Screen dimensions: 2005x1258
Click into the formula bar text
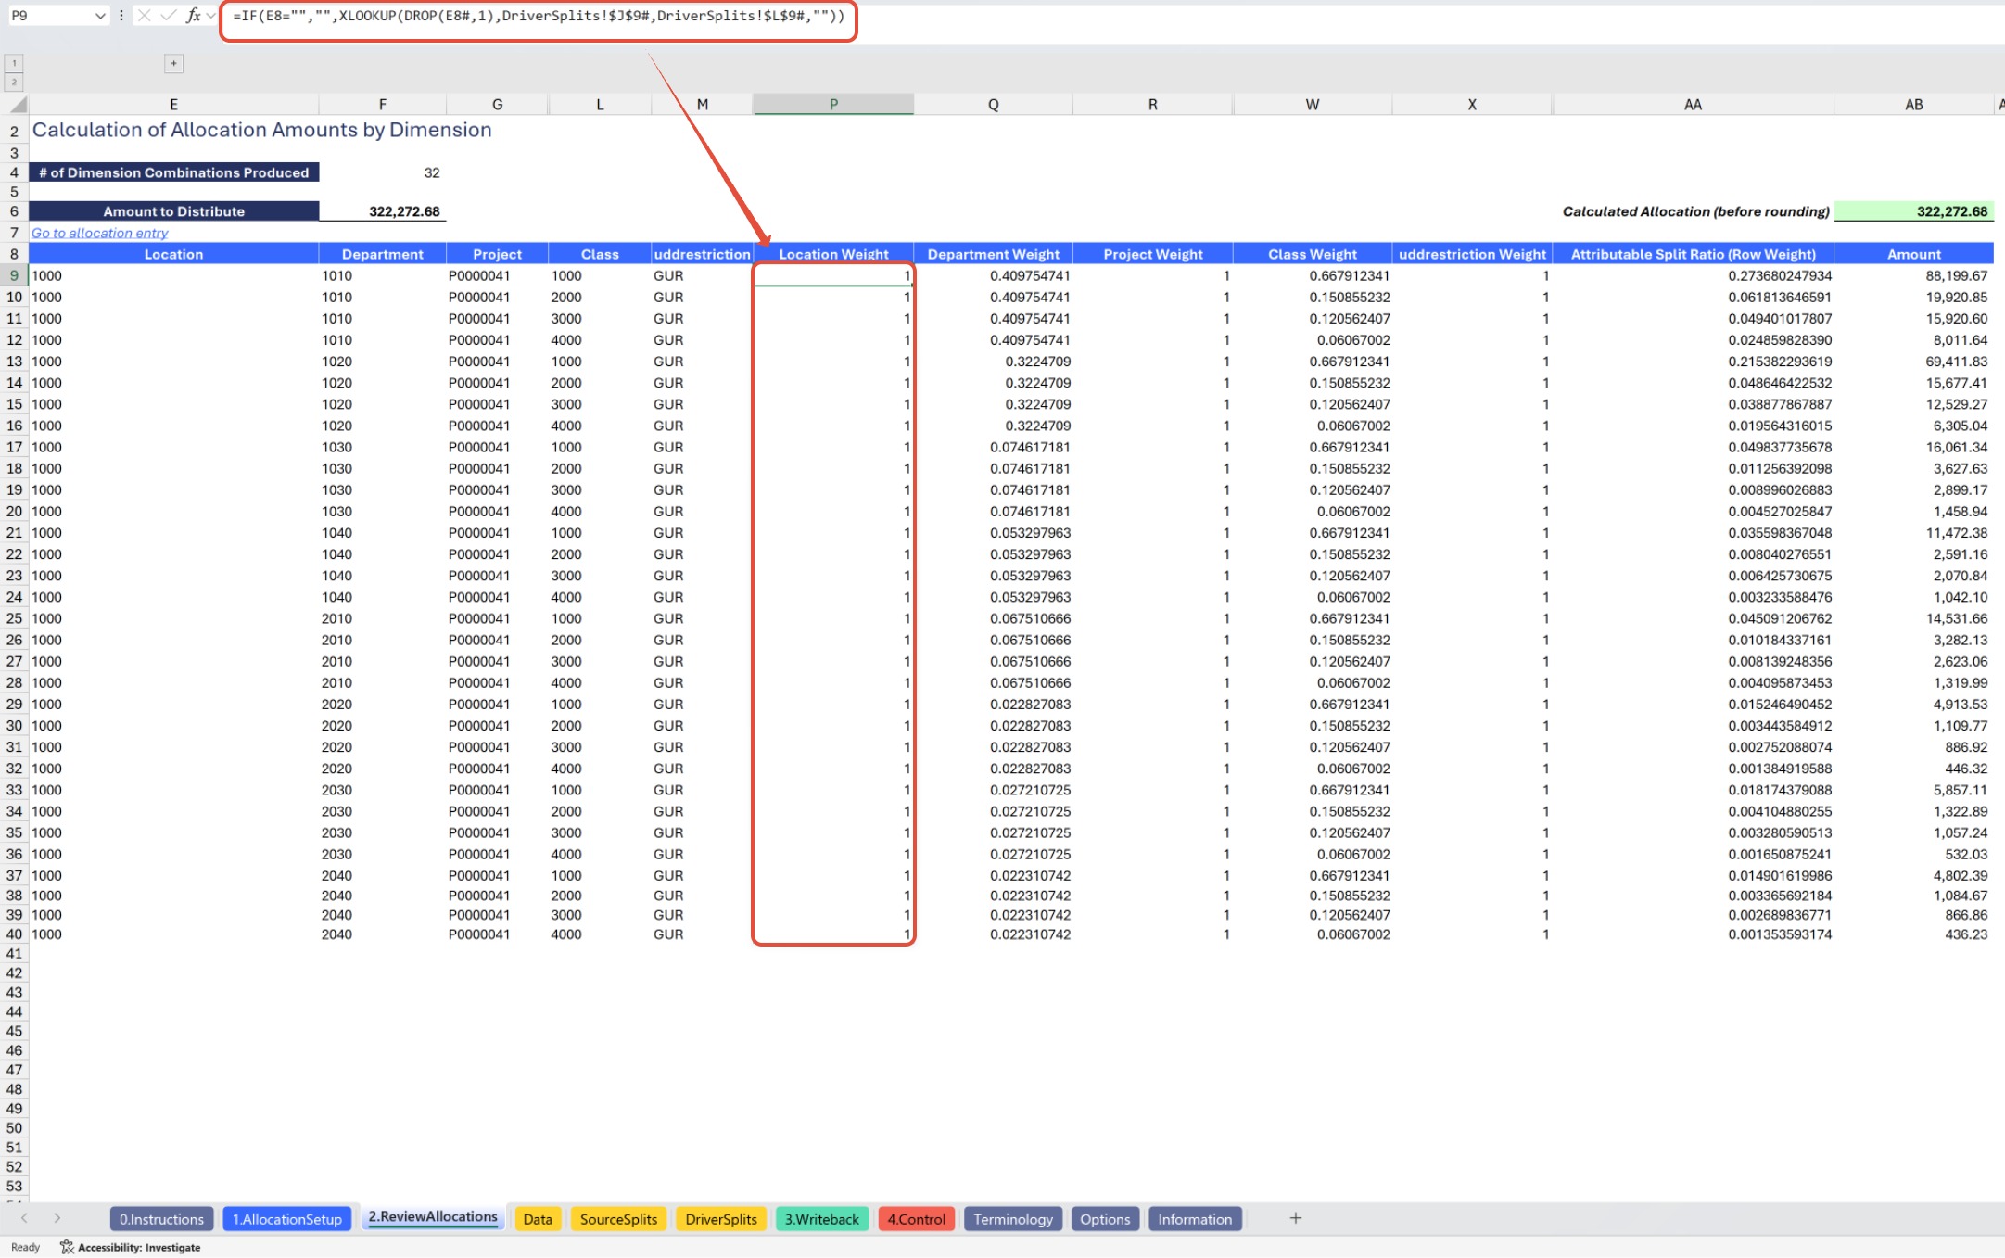click(538, 16)
